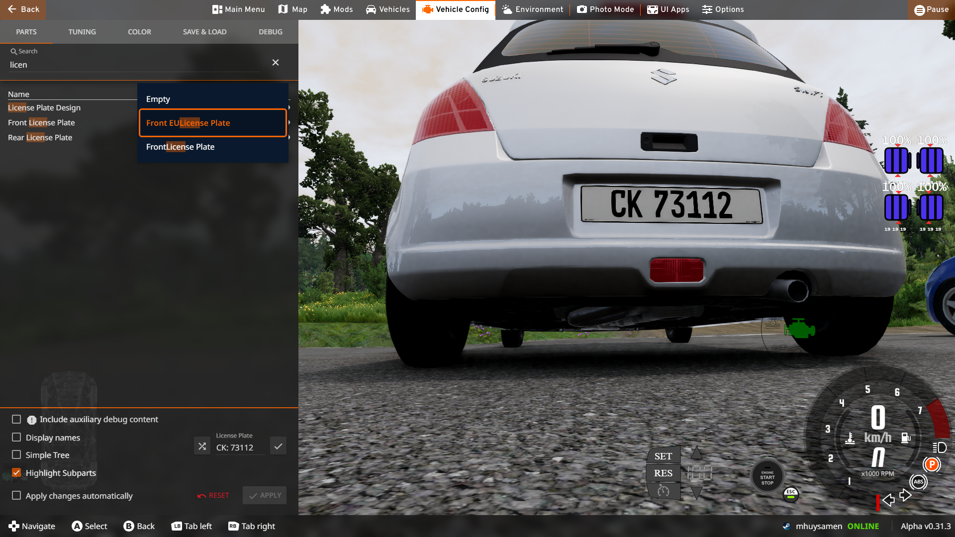Click the auxiliary debug warning icon

click(x=31, y=420)
